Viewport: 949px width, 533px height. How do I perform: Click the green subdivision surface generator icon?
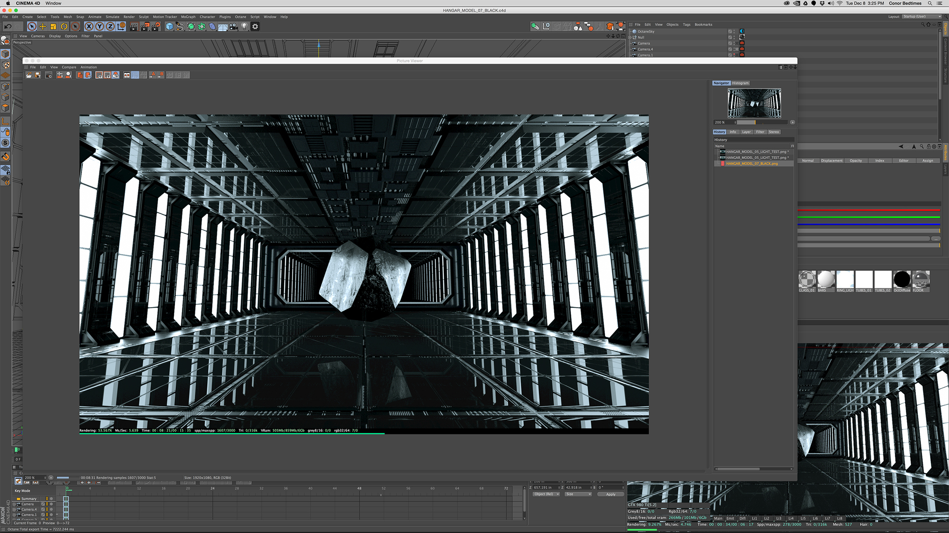pos(191,26)
